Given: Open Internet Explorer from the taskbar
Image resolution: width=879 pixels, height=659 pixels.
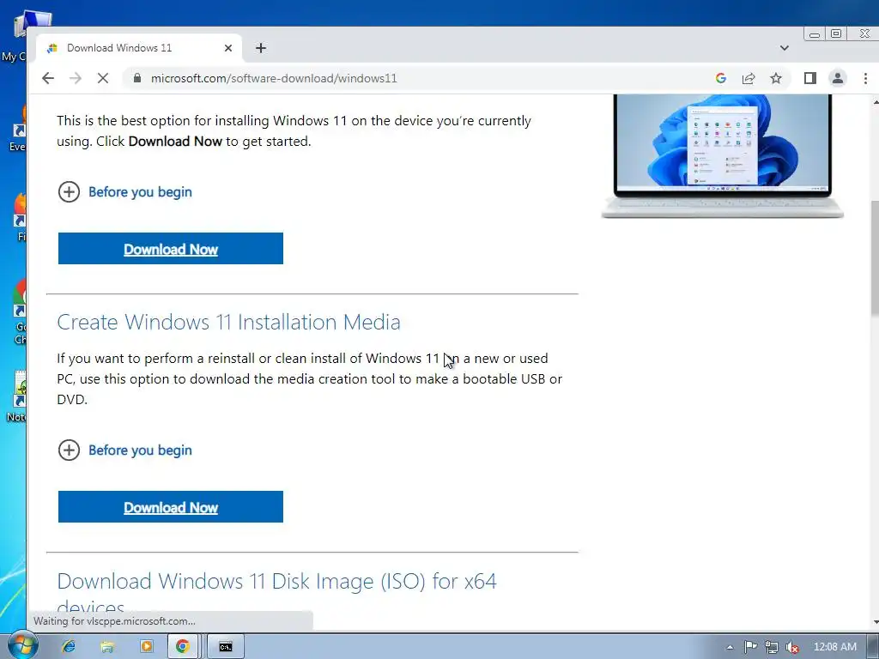Looking at the screenshot, I should pyautogui.click(x=69, y=647).
